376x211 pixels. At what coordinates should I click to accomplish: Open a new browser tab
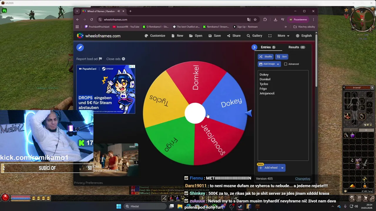pyautogui.click(x=130, y=11)
